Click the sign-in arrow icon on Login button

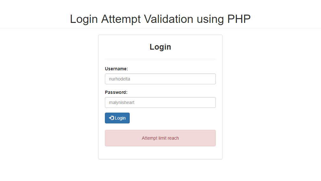click(x=111, y=118)
